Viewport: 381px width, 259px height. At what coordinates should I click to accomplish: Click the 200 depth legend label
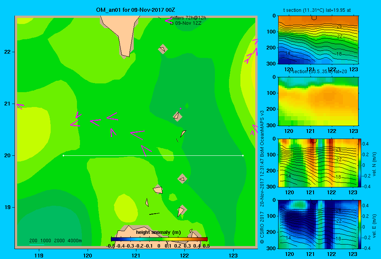(x=33, y=241)
